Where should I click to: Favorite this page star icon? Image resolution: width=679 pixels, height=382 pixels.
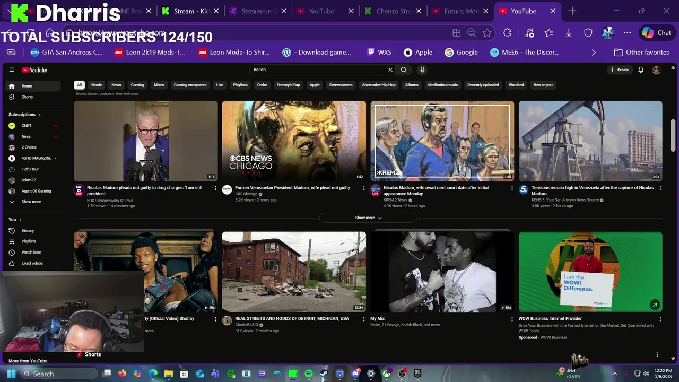point(487,33)
